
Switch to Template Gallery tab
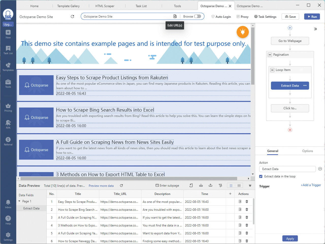pos(68,6)
